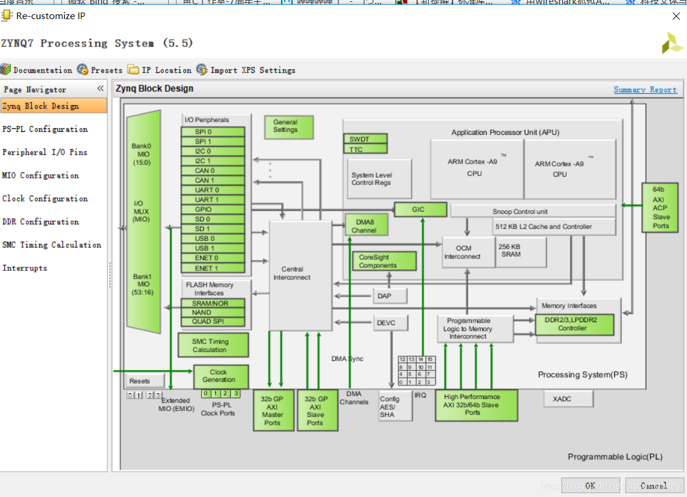Open the Summary Report link
This screenshot has height=497, width=687.
pos(645,89)
